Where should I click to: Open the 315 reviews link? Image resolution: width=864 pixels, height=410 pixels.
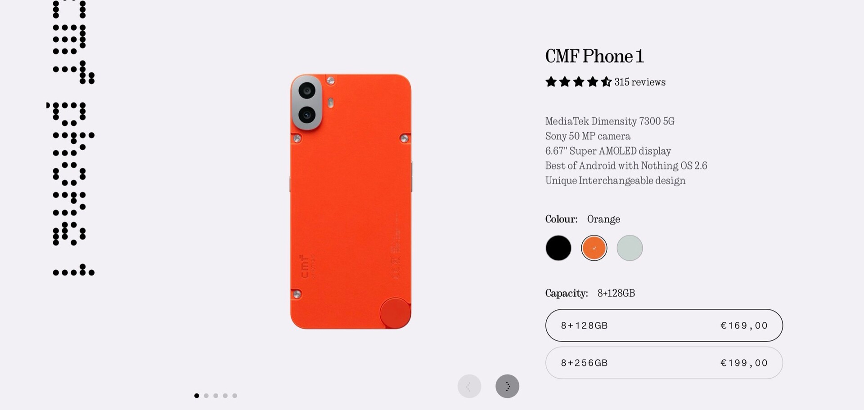click(640, 82)
